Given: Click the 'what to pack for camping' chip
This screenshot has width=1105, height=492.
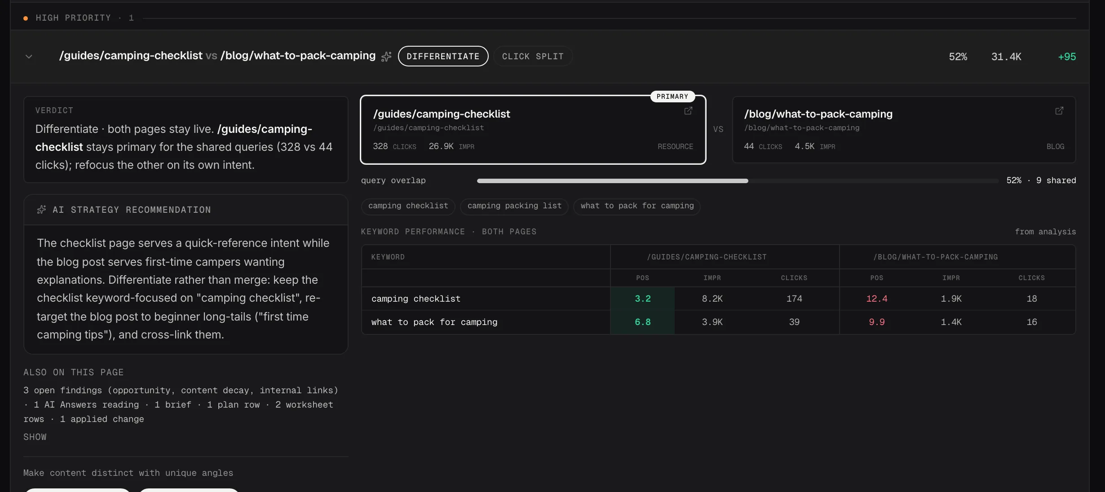Looking at the screenshot, I should click(637, 206).
